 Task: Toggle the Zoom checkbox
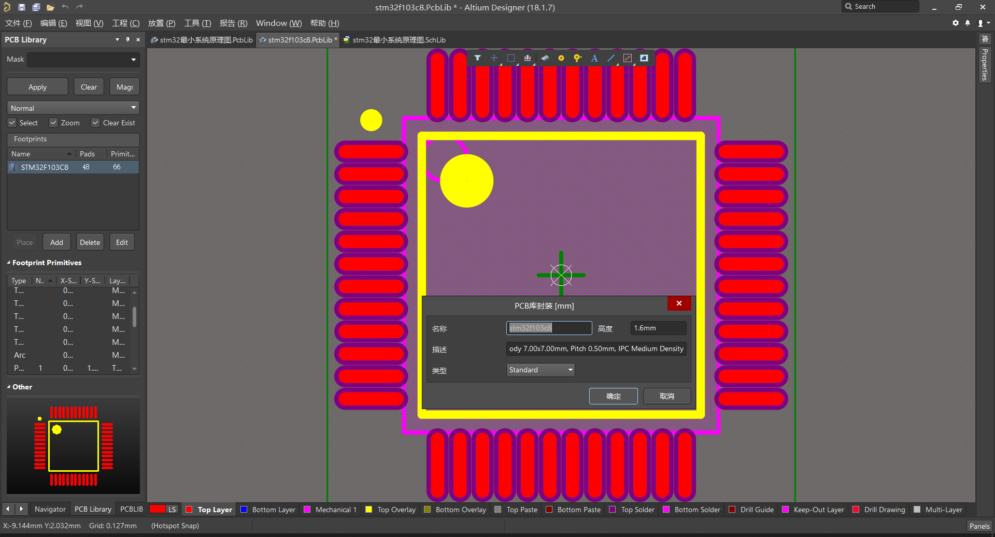(53, 123)
